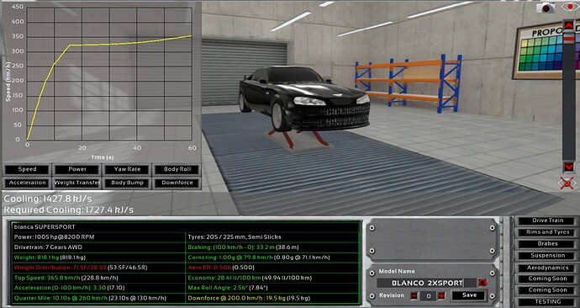Select the Downforce graph button
Viewport: 580px width, 308px height.
(177, 183)
